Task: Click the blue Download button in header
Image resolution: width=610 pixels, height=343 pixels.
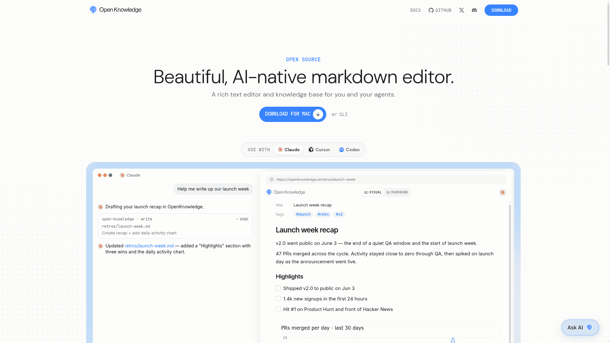Action: coord(501,10)
